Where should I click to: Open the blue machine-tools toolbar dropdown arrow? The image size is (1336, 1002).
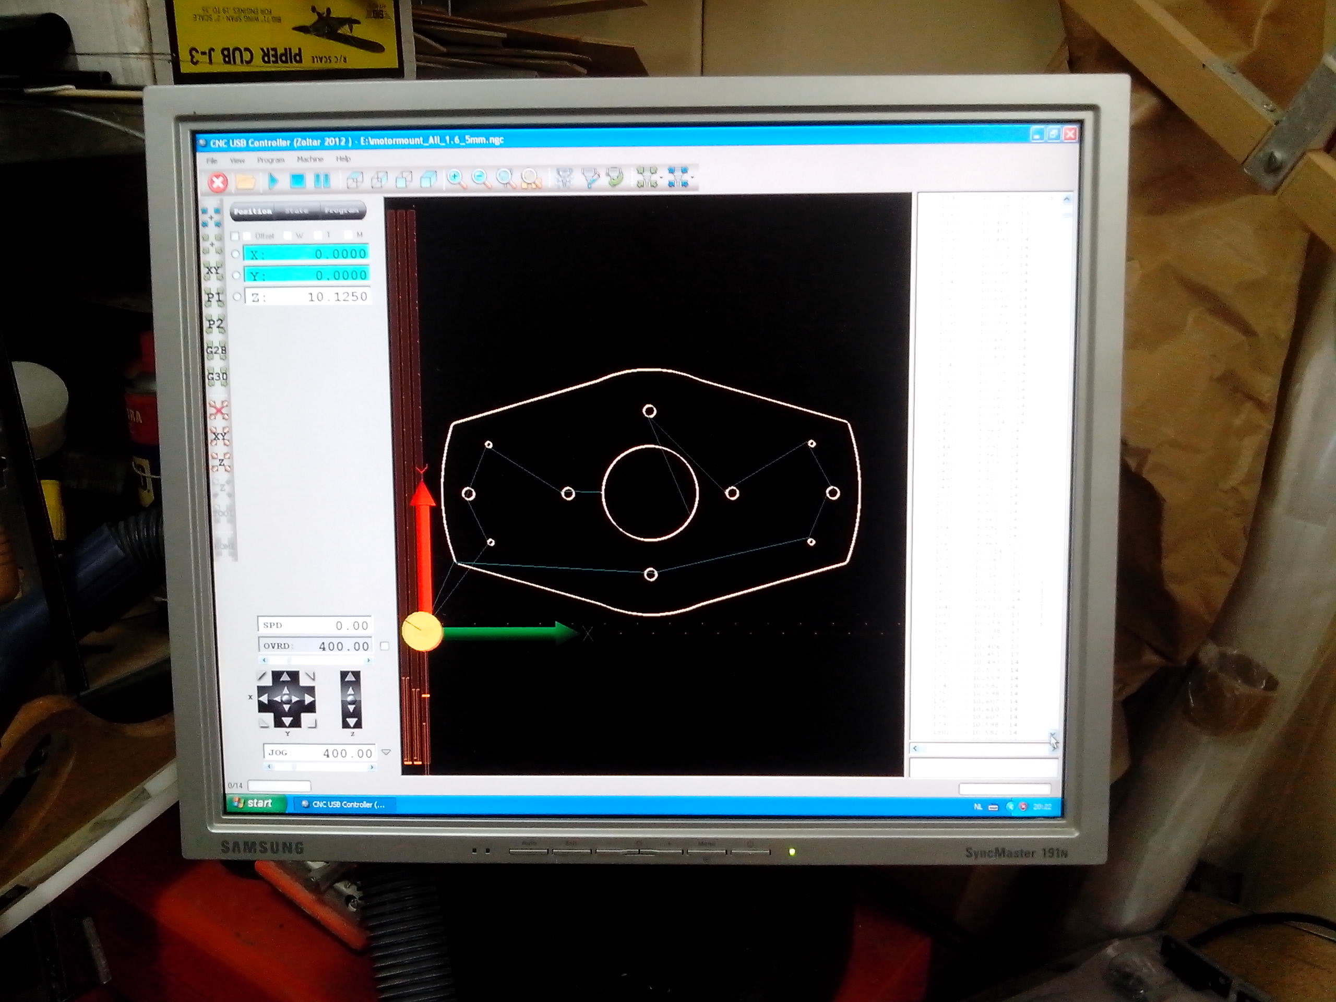pos(692,178)
